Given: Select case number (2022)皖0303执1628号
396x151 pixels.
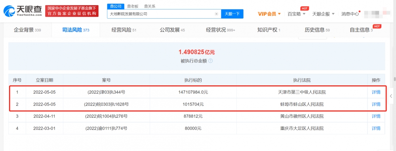Looking at the screenshot, I should 106,104.
